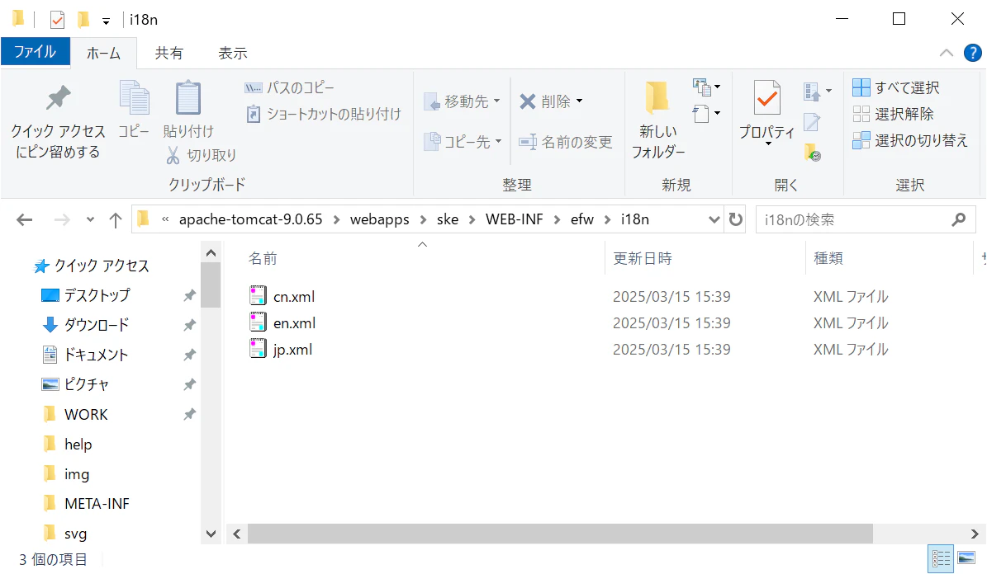Viewport: 987px width, 574px height.
Task: Click the help question mark icon
Action: [972, 53]
